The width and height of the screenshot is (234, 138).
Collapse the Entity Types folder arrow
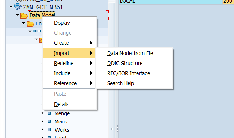pos(23,23)
